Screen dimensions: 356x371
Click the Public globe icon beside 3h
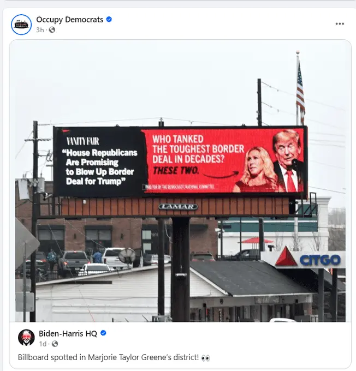[x=52, y=30]
